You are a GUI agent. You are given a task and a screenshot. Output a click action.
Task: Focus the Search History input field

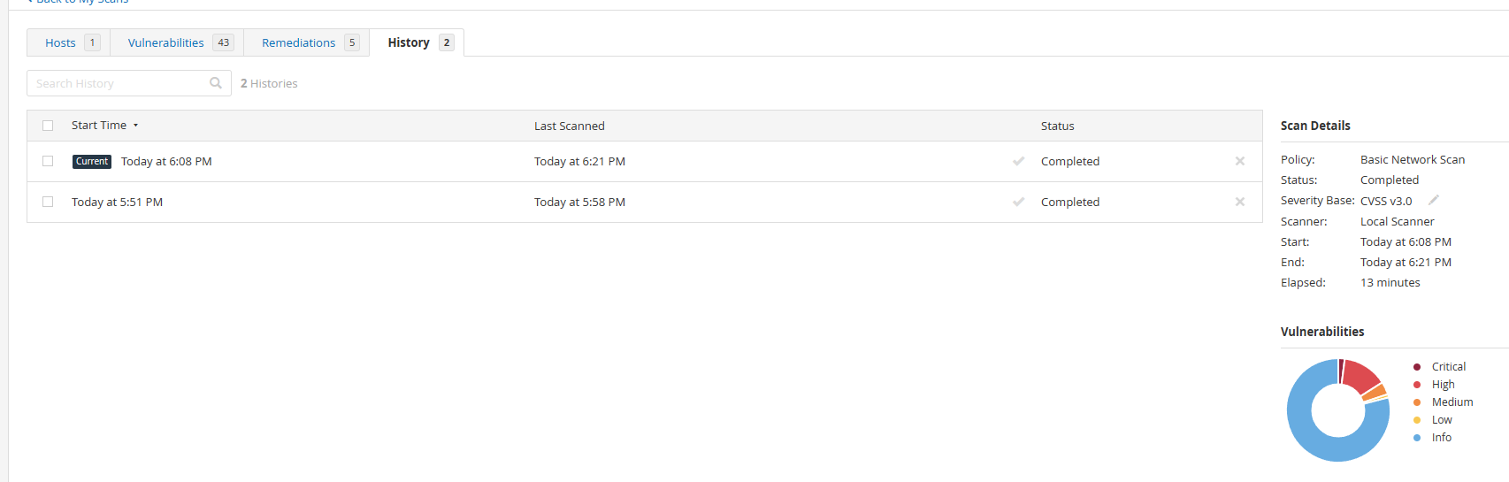pyautogui.click(x=119, y=83)
